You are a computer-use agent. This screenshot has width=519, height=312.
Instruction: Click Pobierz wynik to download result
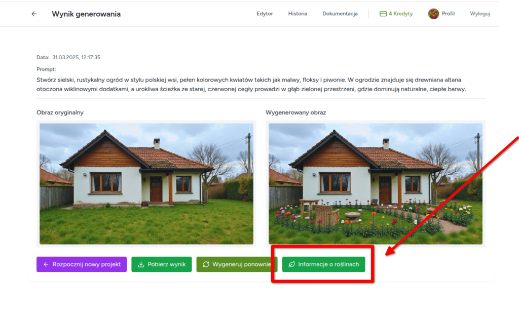click(x=161, y=264)
